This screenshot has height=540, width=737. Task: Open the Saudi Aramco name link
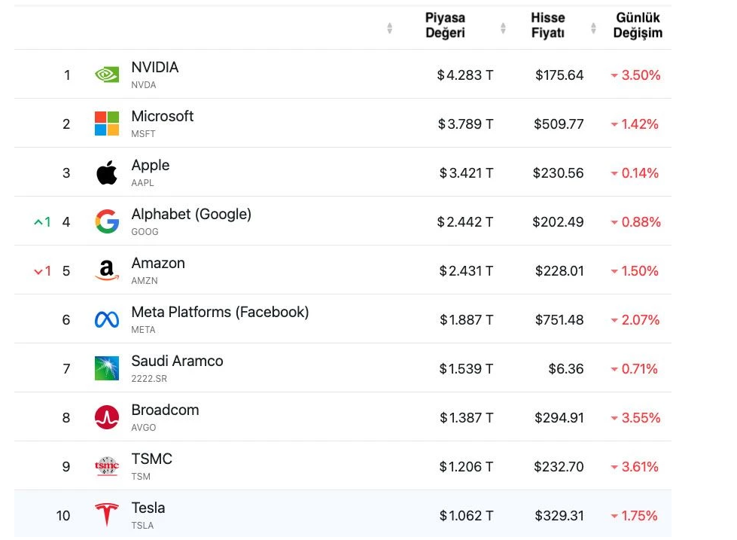click(x=177, y=362)
